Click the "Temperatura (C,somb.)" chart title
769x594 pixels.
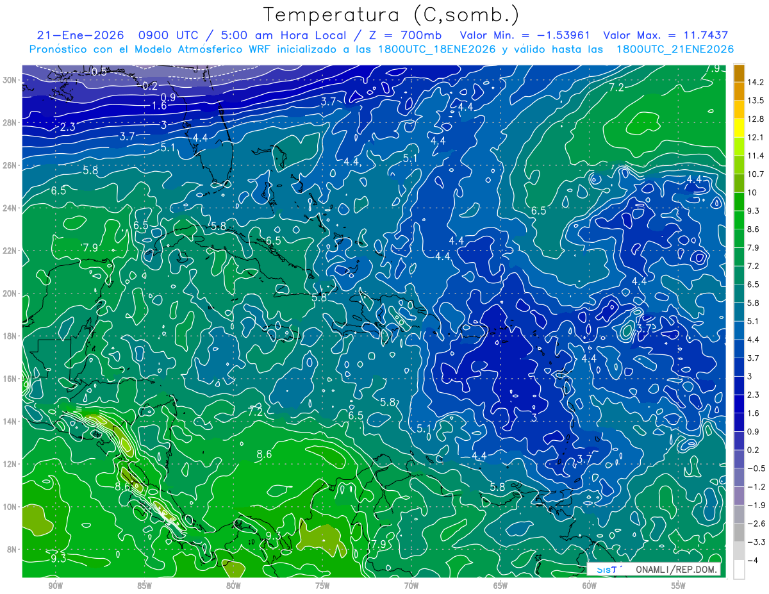pyautogui.click(x=392, y=15)
